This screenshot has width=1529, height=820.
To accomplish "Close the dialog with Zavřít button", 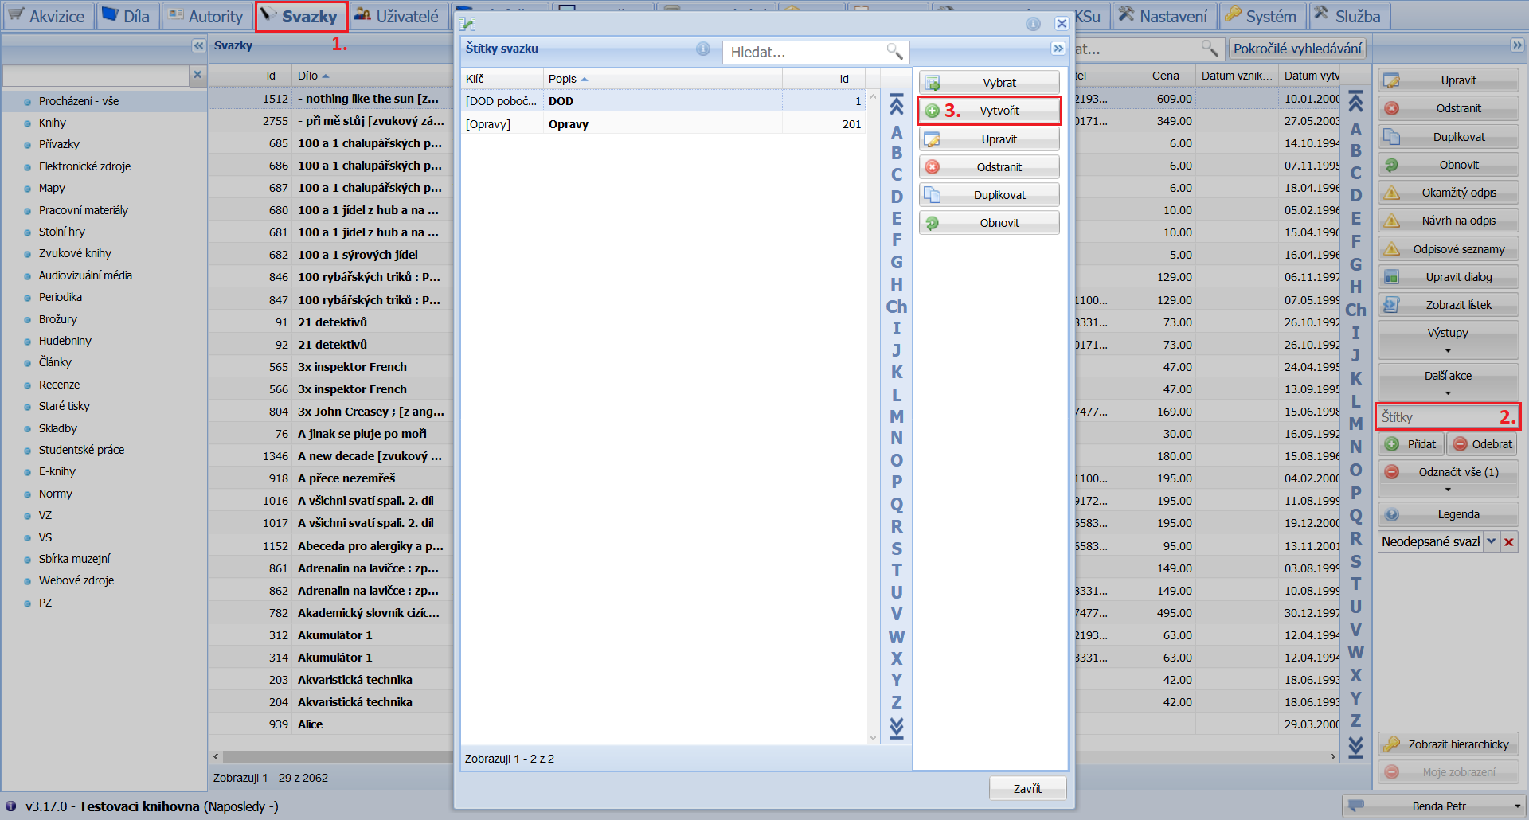I will click(x=1027, y=788).
